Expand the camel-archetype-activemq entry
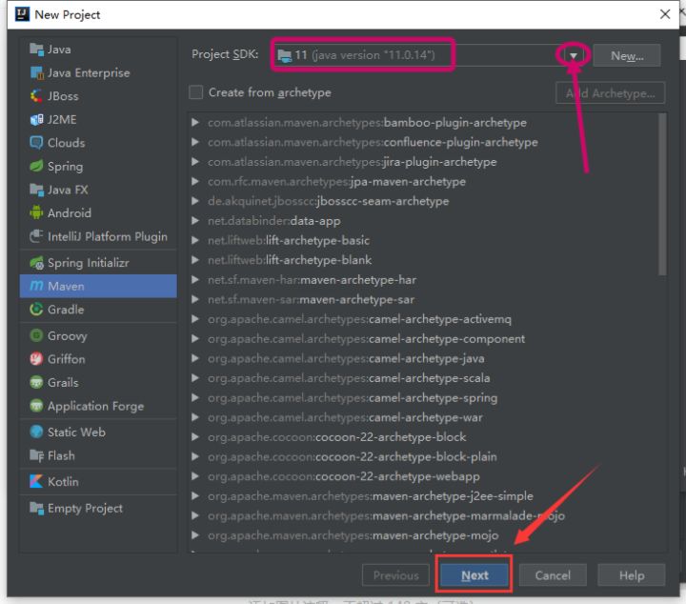The image size is (686, 604). click(195, 319)
